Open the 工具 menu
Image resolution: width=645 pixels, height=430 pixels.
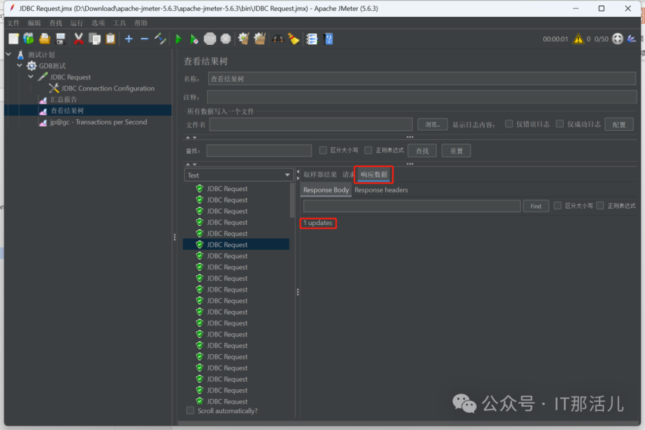(x=119, y=23)
